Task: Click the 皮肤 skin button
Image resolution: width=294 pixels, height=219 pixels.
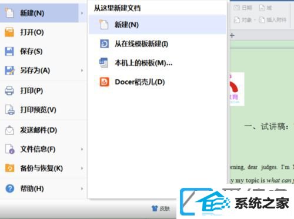Action: pyautogui.click(x=161, y=208)
